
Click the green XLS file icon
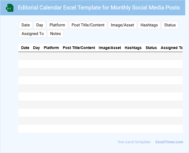click(x=10, y=8)
